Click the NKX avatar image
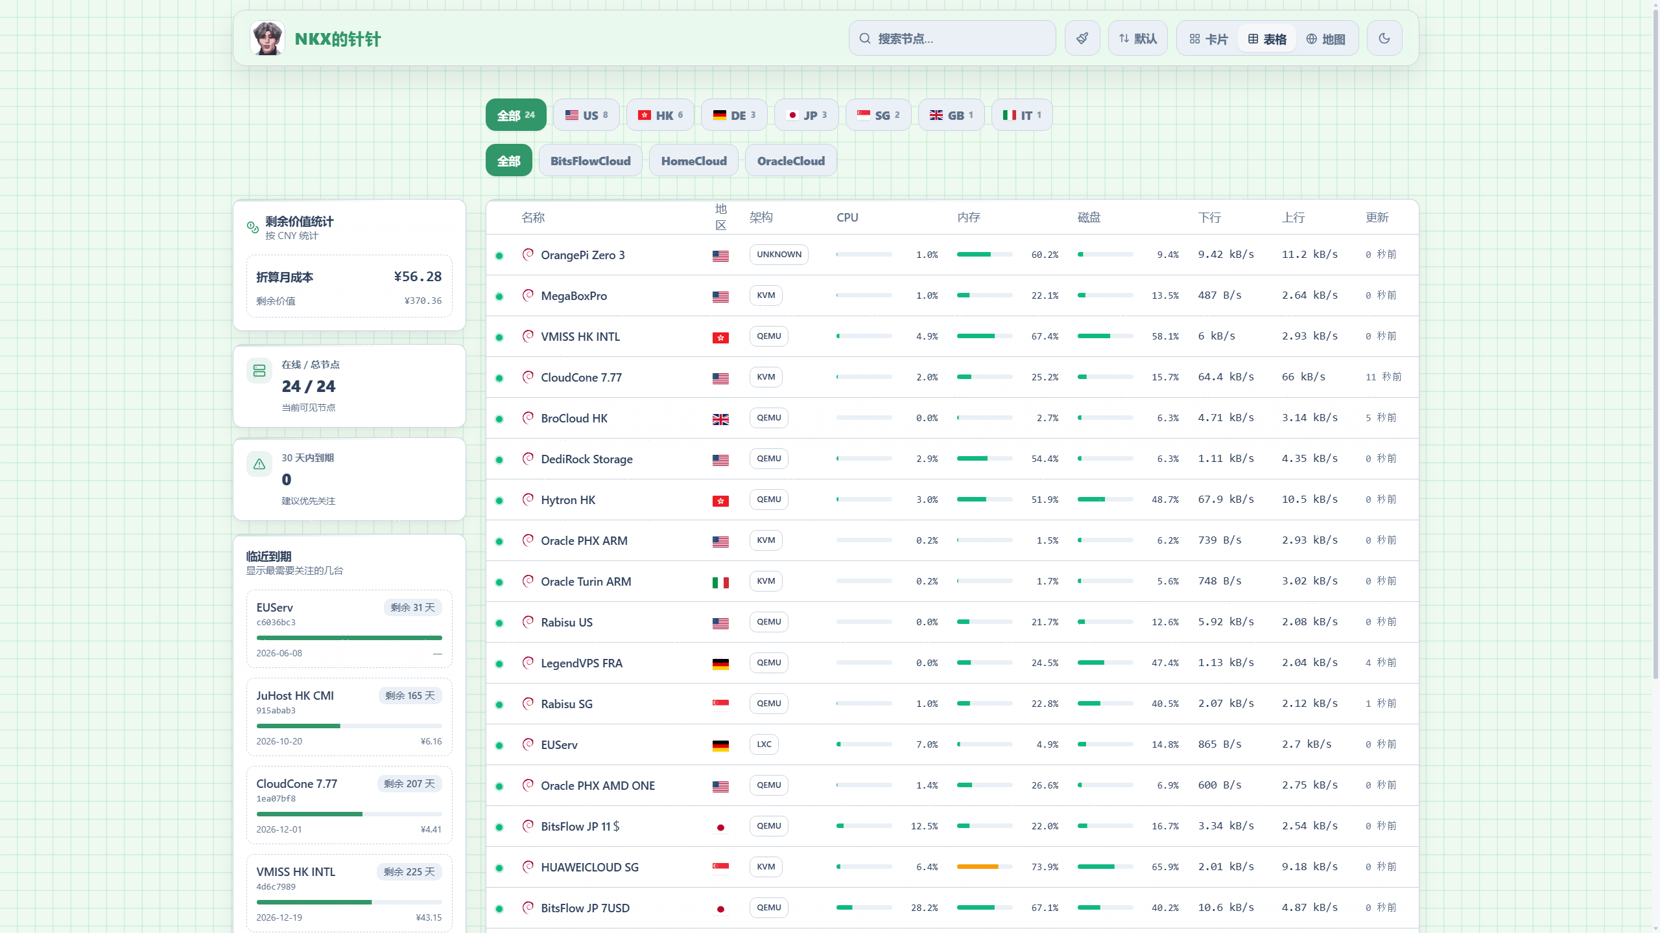This screenshot has height=933, width=1660. pyautogui.click(x=267, y=38)
